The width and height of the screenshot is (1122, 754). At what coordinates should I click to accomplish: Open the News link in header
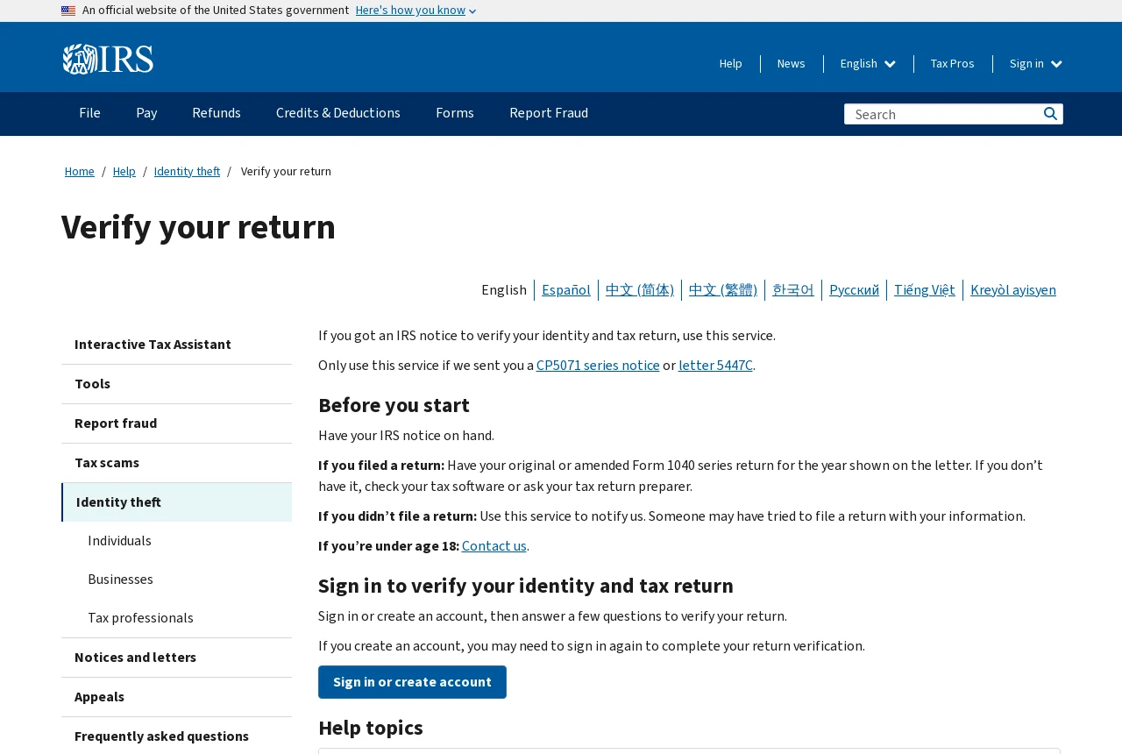[792, 63]
